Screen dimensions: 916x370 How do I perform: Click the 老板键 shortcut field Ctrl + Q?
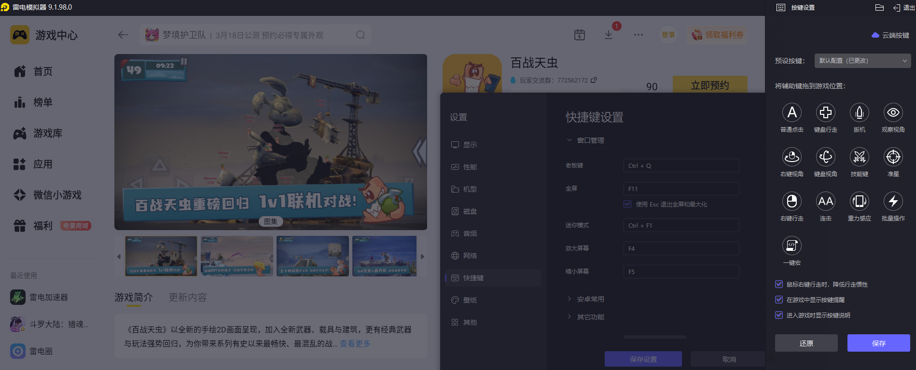(x=681, y=165)
